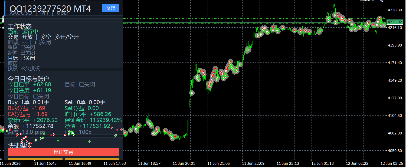Image resolution: width=406 pixels, height=168 pixels.
Task: Click the 今日已平 +62.88 value
Action: pos(30,84)
